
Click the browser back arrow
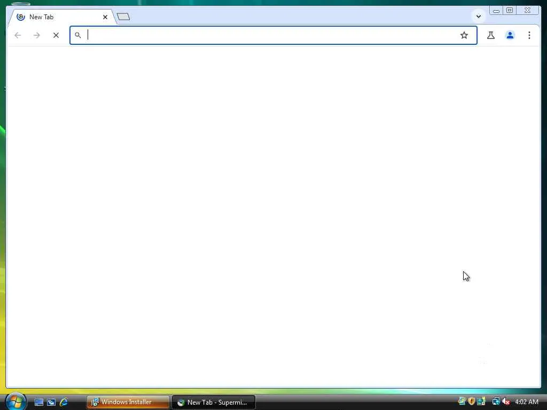click(18, 35)
